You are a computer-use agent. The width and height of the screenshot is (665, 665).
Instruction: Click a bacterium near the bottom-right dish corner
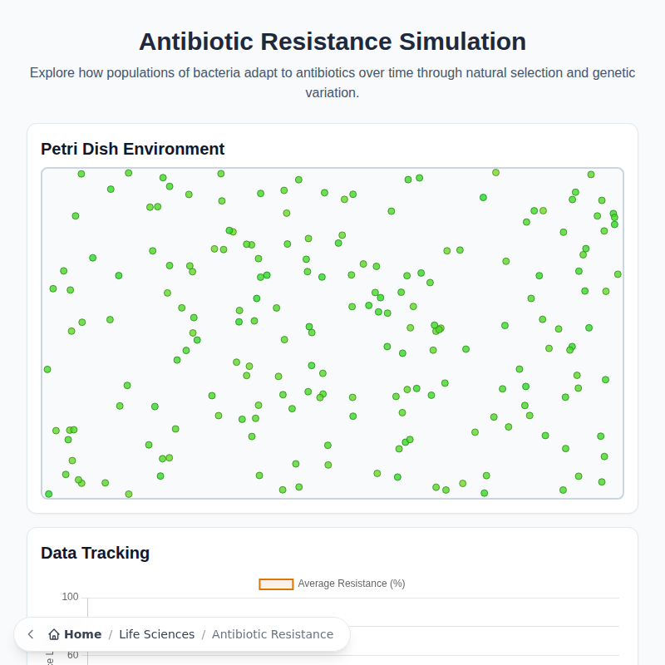coord(601,480)
